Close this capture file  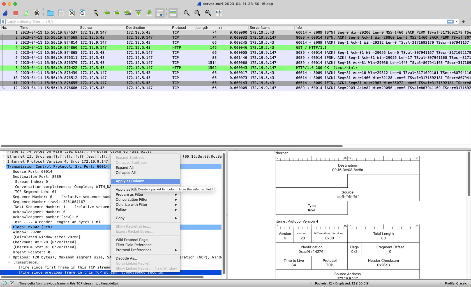point(72,13)
